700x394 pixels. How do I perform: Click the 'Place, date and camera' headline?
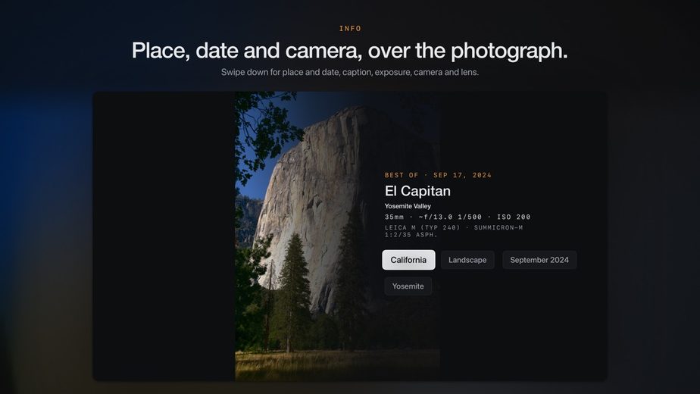coord(349,51)
